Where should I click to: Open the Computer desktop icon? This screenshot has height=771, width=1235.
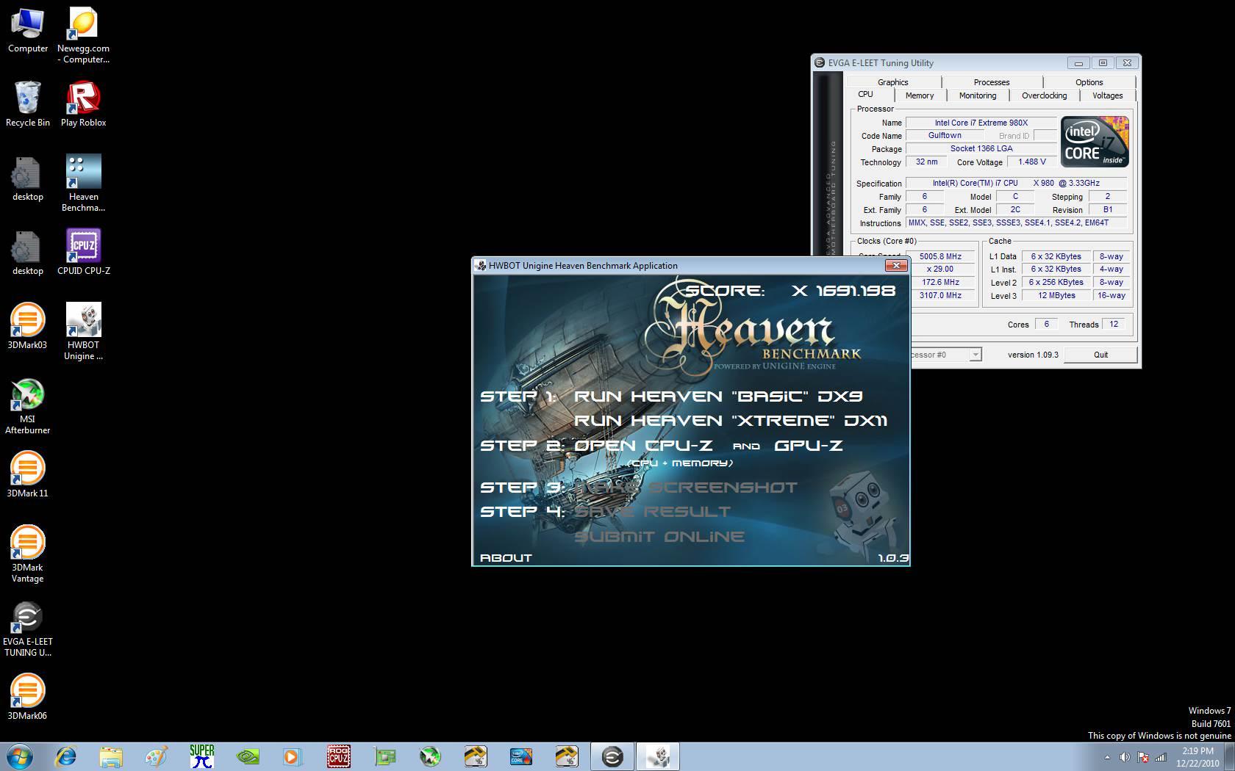28,31
